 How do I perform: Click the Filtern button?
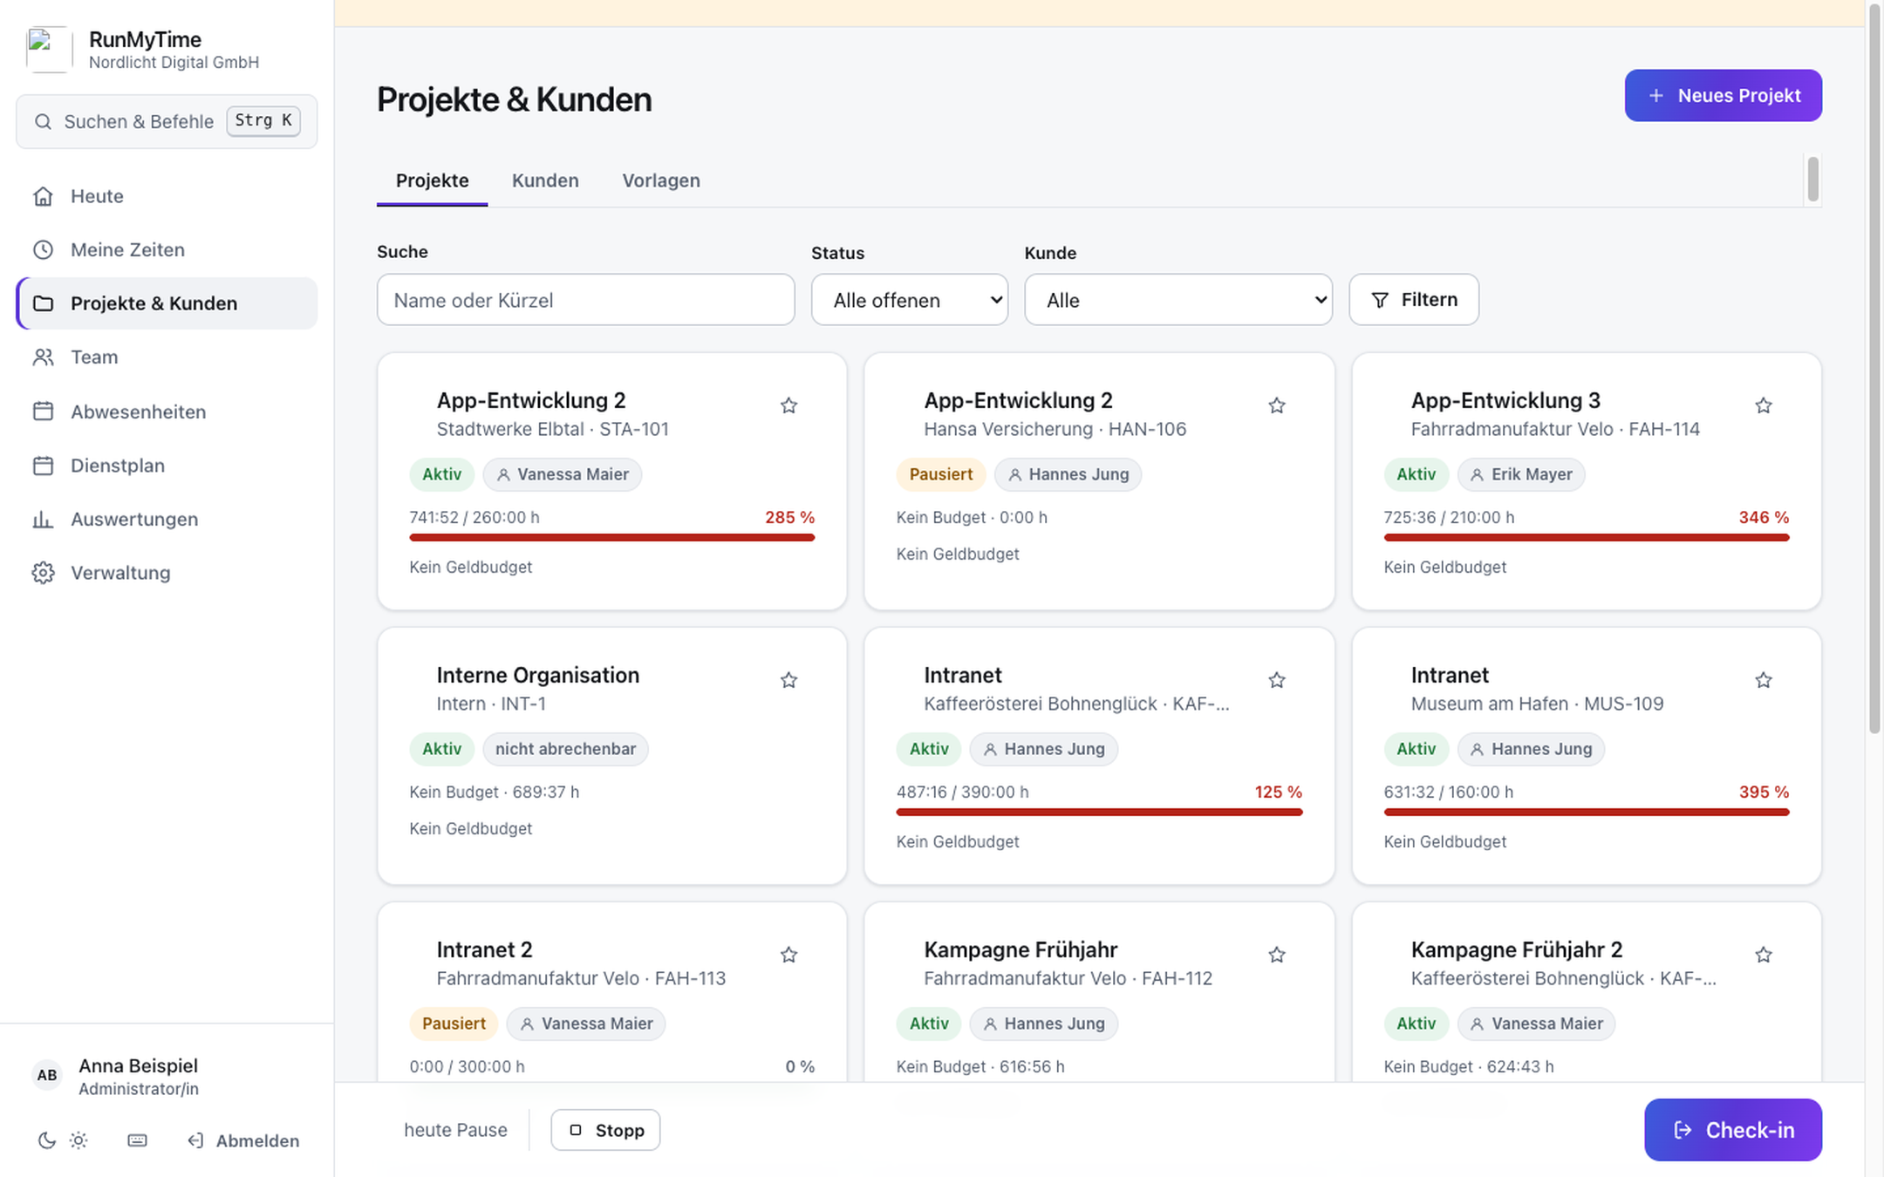pyautogui.click(x=1414, y=300)
